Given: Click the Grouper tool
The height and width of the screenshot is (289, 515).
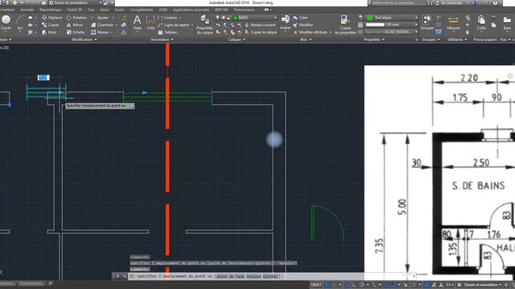Looking at the screenshot, I should (x=427, y=22).
